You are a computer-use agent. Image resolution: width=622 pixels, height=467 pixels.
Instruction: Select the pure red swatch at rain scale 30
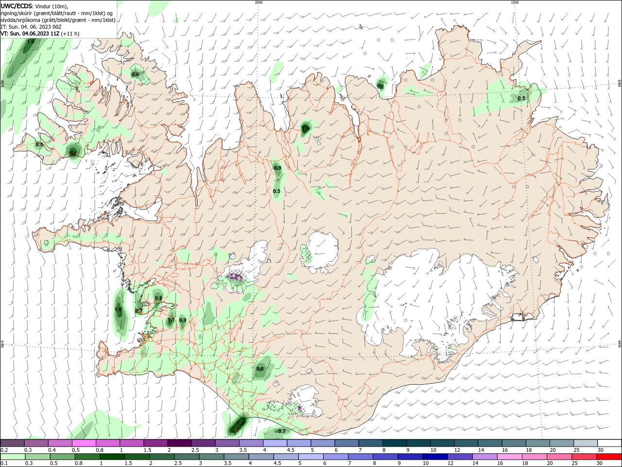pyautogui.click(x=608, y=457)
